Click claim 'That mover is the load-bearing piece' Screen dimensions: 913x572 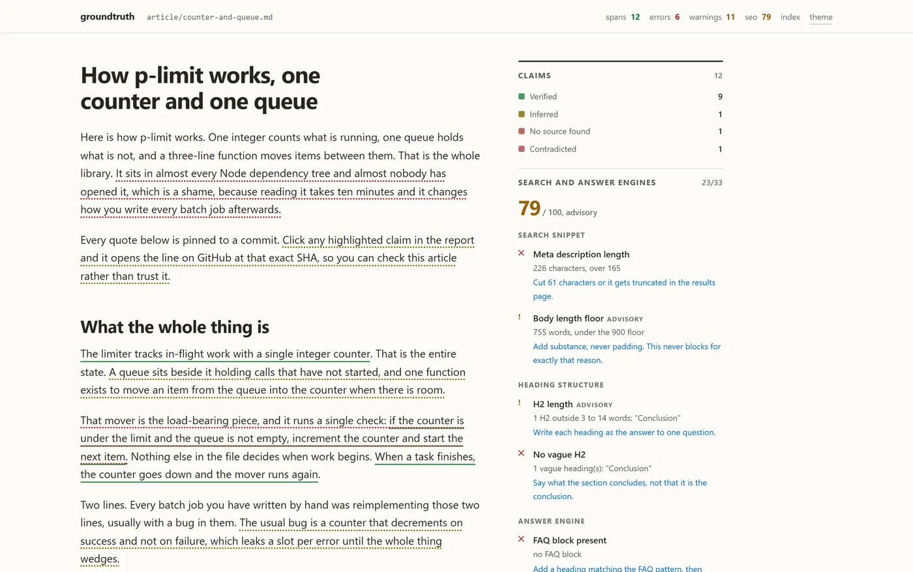tap(233, 420)
